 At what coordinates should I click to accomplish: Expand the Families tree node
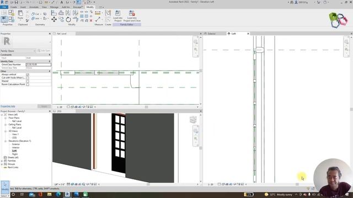click(x=2, y=161)
